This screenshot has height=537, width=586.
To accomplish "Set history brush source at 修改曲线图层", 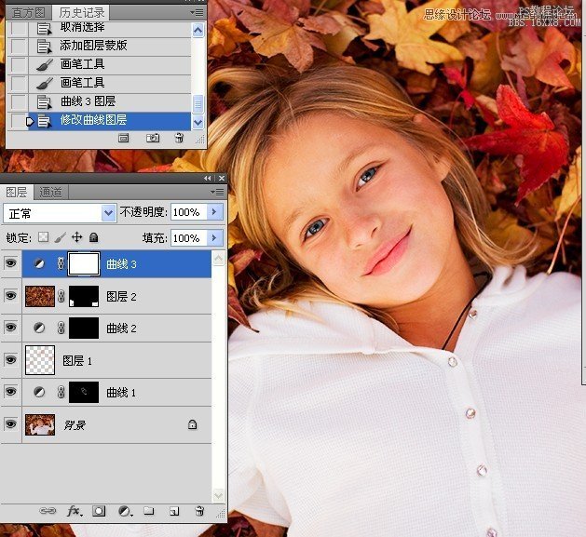I will click(18, 121).
